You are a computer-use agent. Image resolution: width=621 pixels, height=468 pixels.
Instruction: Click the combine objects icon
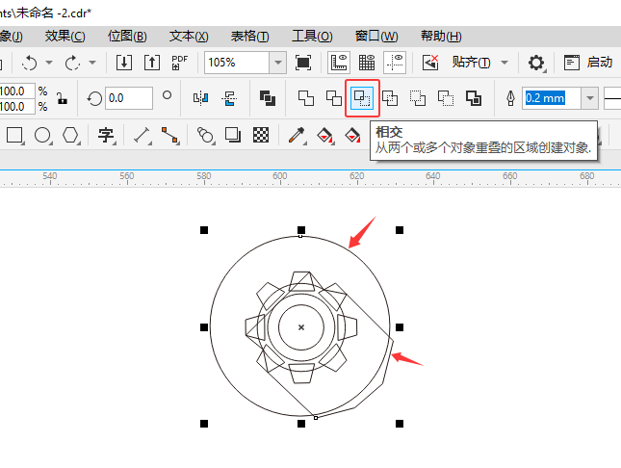click(268, 98)
